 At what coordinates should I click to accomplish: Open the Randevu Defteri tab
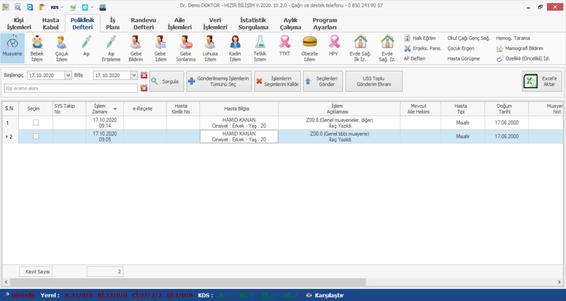pyautogui.click(x=143, y=24)
